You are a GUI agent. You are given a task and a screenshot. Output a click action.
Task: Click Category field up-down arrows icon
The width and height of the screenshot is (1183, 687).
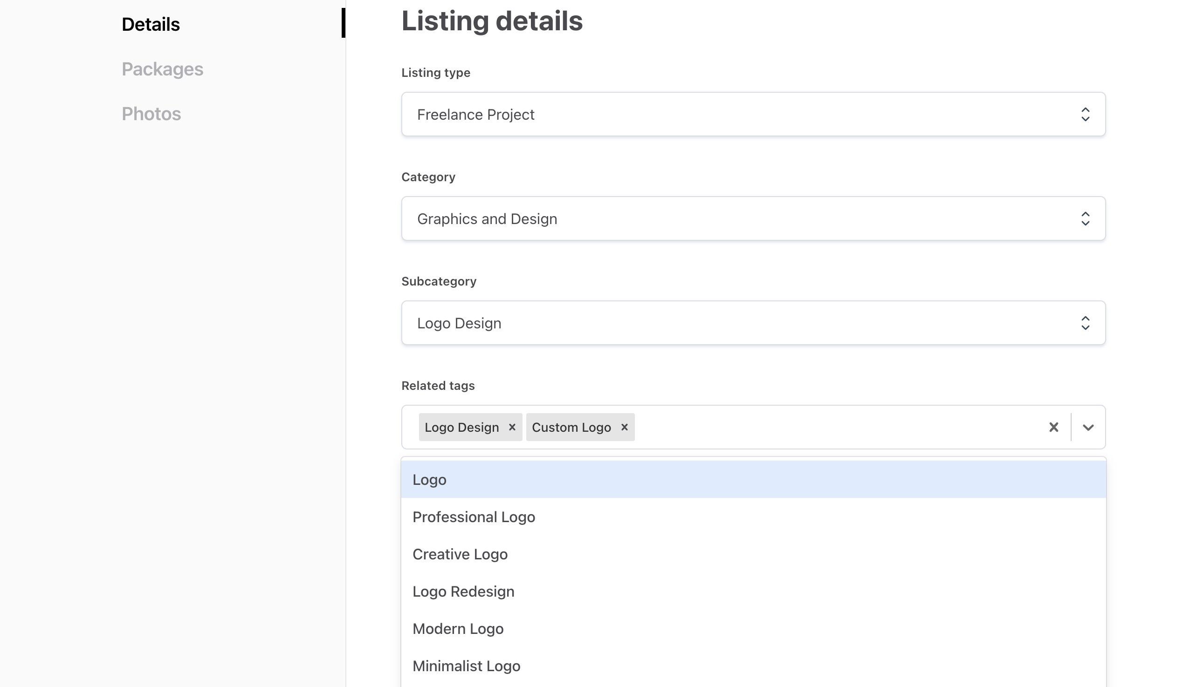1086,219
